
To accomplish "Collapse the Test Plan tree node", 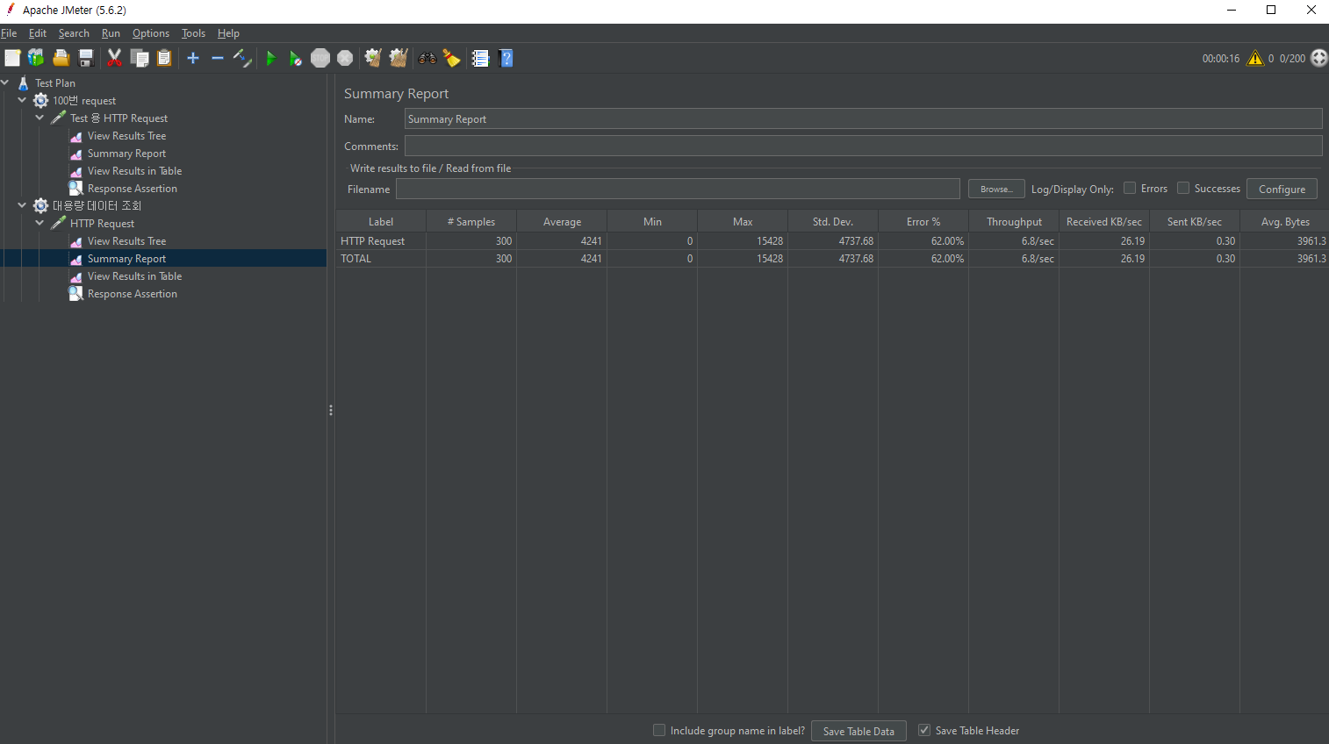I will click(5, 82).
